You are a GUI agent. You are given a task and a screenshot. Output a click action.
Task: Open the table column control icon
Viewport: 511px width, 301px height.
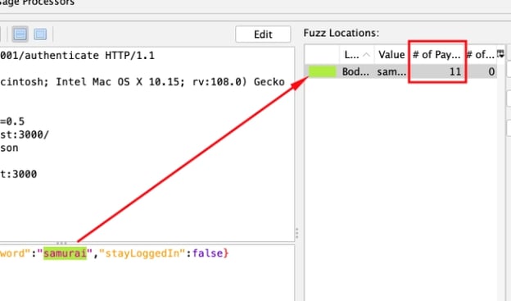500,54
